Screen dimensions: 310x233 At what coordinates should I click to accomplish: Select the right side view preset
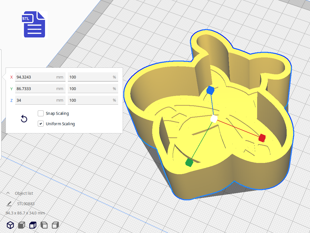[55, 225]
